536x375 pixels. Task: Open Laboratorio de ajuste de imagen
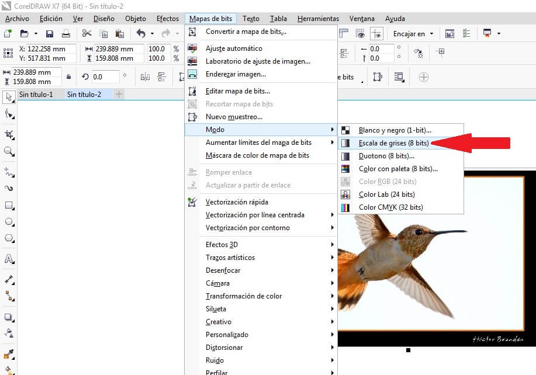261,61
